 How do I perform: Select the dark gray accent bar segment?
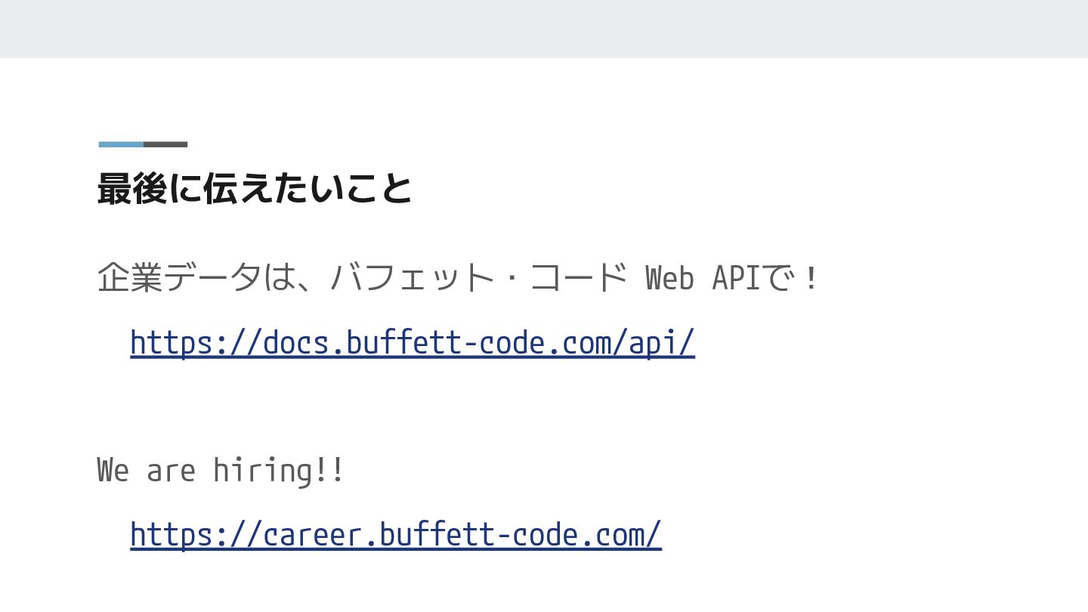pos(165,144)
